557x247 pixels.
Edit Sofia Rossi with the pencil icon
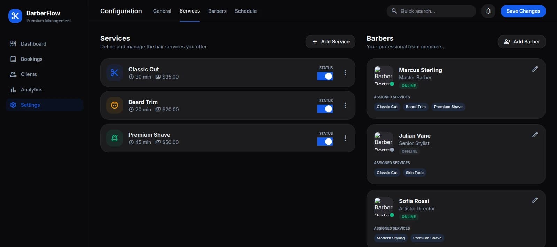pos(535,200)
